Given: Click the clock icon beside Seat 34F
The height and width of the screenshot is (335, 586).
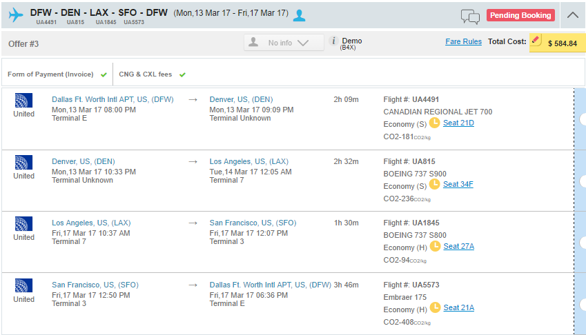Looking at the screenshot, I should click(434, 184).
